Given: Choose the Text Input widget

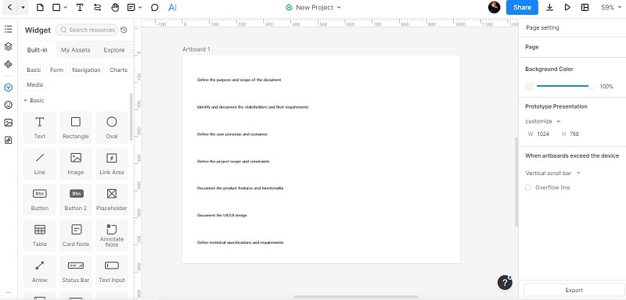Looking at the screenshot, I should coord(112,271).
